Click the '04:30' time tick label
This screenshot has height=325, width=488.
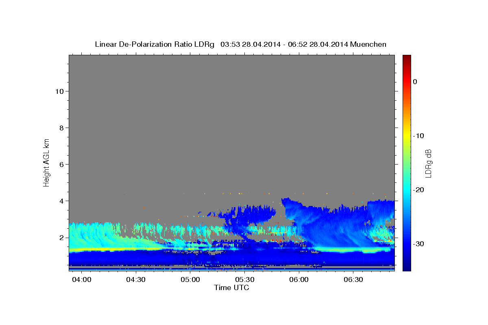point(136,280)
